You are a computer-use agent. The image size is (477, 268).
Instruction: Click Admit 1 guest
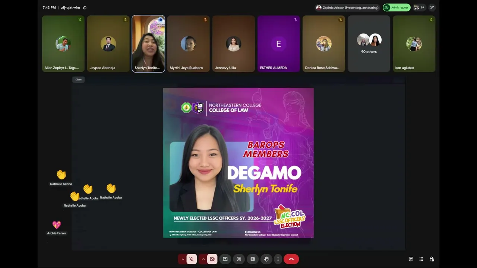click(x=397, y=7)
